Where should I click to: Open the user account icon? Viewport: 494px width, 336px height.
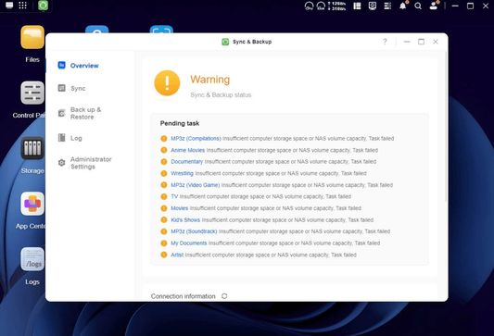coord(434,6)
